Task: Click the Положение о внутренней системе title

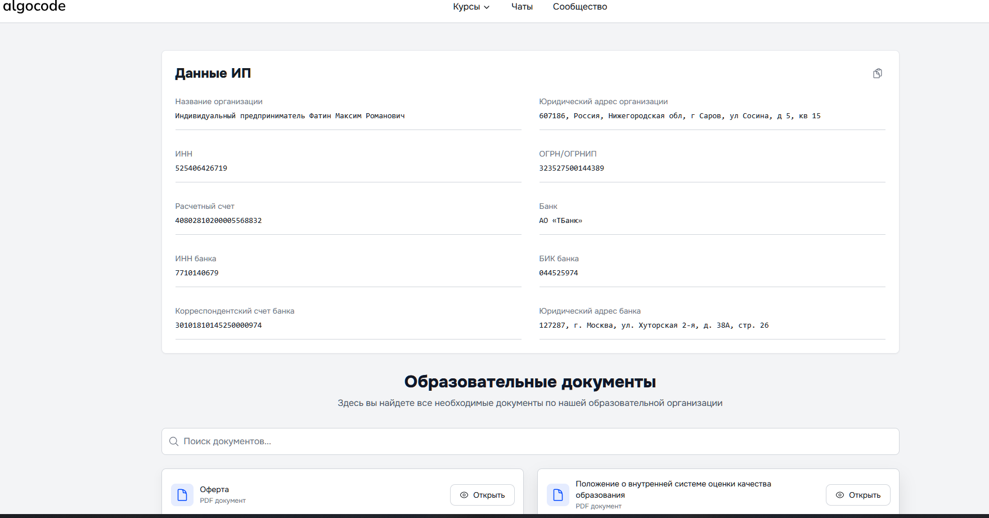Action: tap(673, 489)
